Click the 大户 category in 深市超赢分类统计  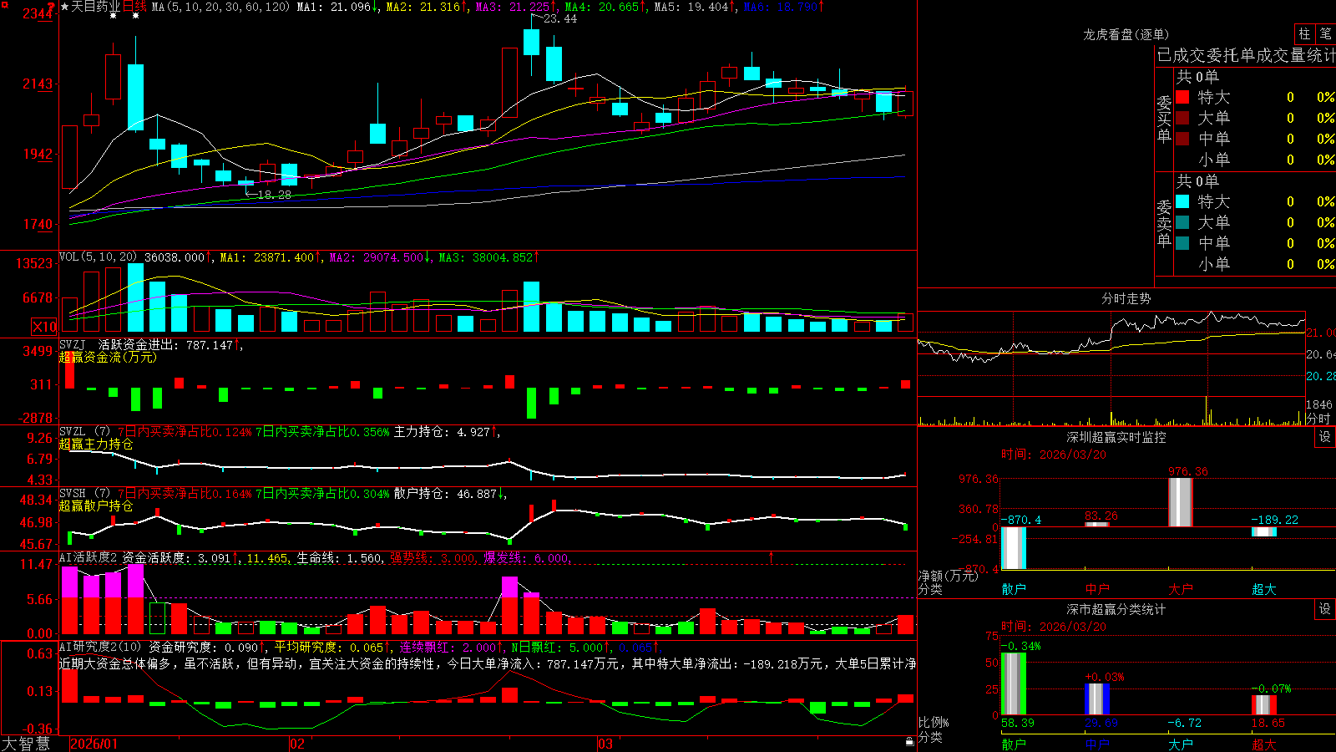(x=1181, y=744)
